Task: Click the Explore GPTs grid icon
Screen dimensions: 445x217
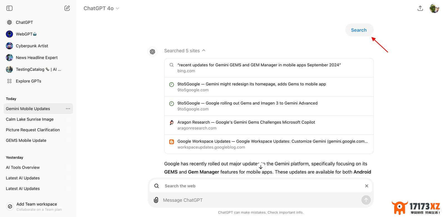Action: click(9, 81)
